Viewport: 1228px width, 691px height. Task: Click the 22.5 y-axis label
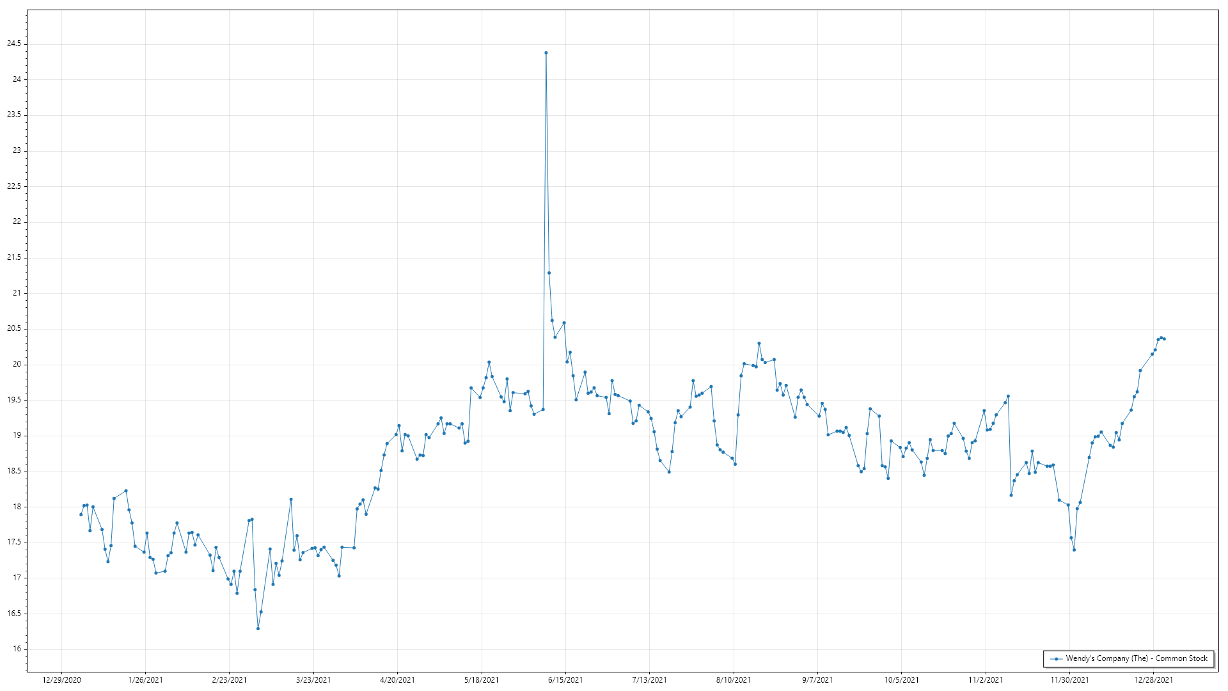pos(13,186)
